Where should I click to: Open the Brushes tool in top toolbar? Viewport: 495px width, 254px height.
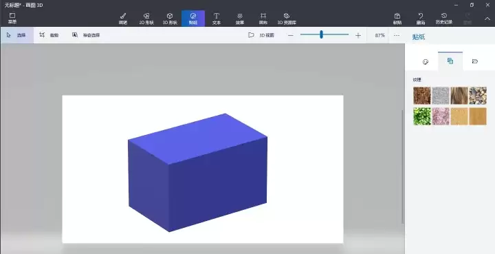[x=123, y=19]
